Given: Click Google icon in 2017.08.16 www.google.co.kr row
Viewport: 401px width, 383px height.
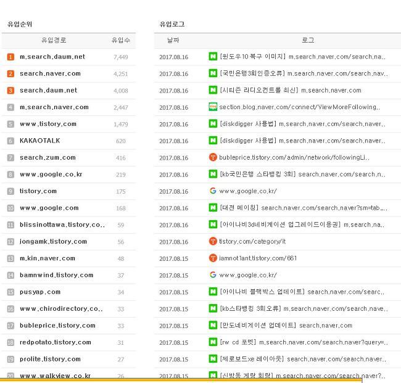Looking at the screenshot, I should pos(213,191).
